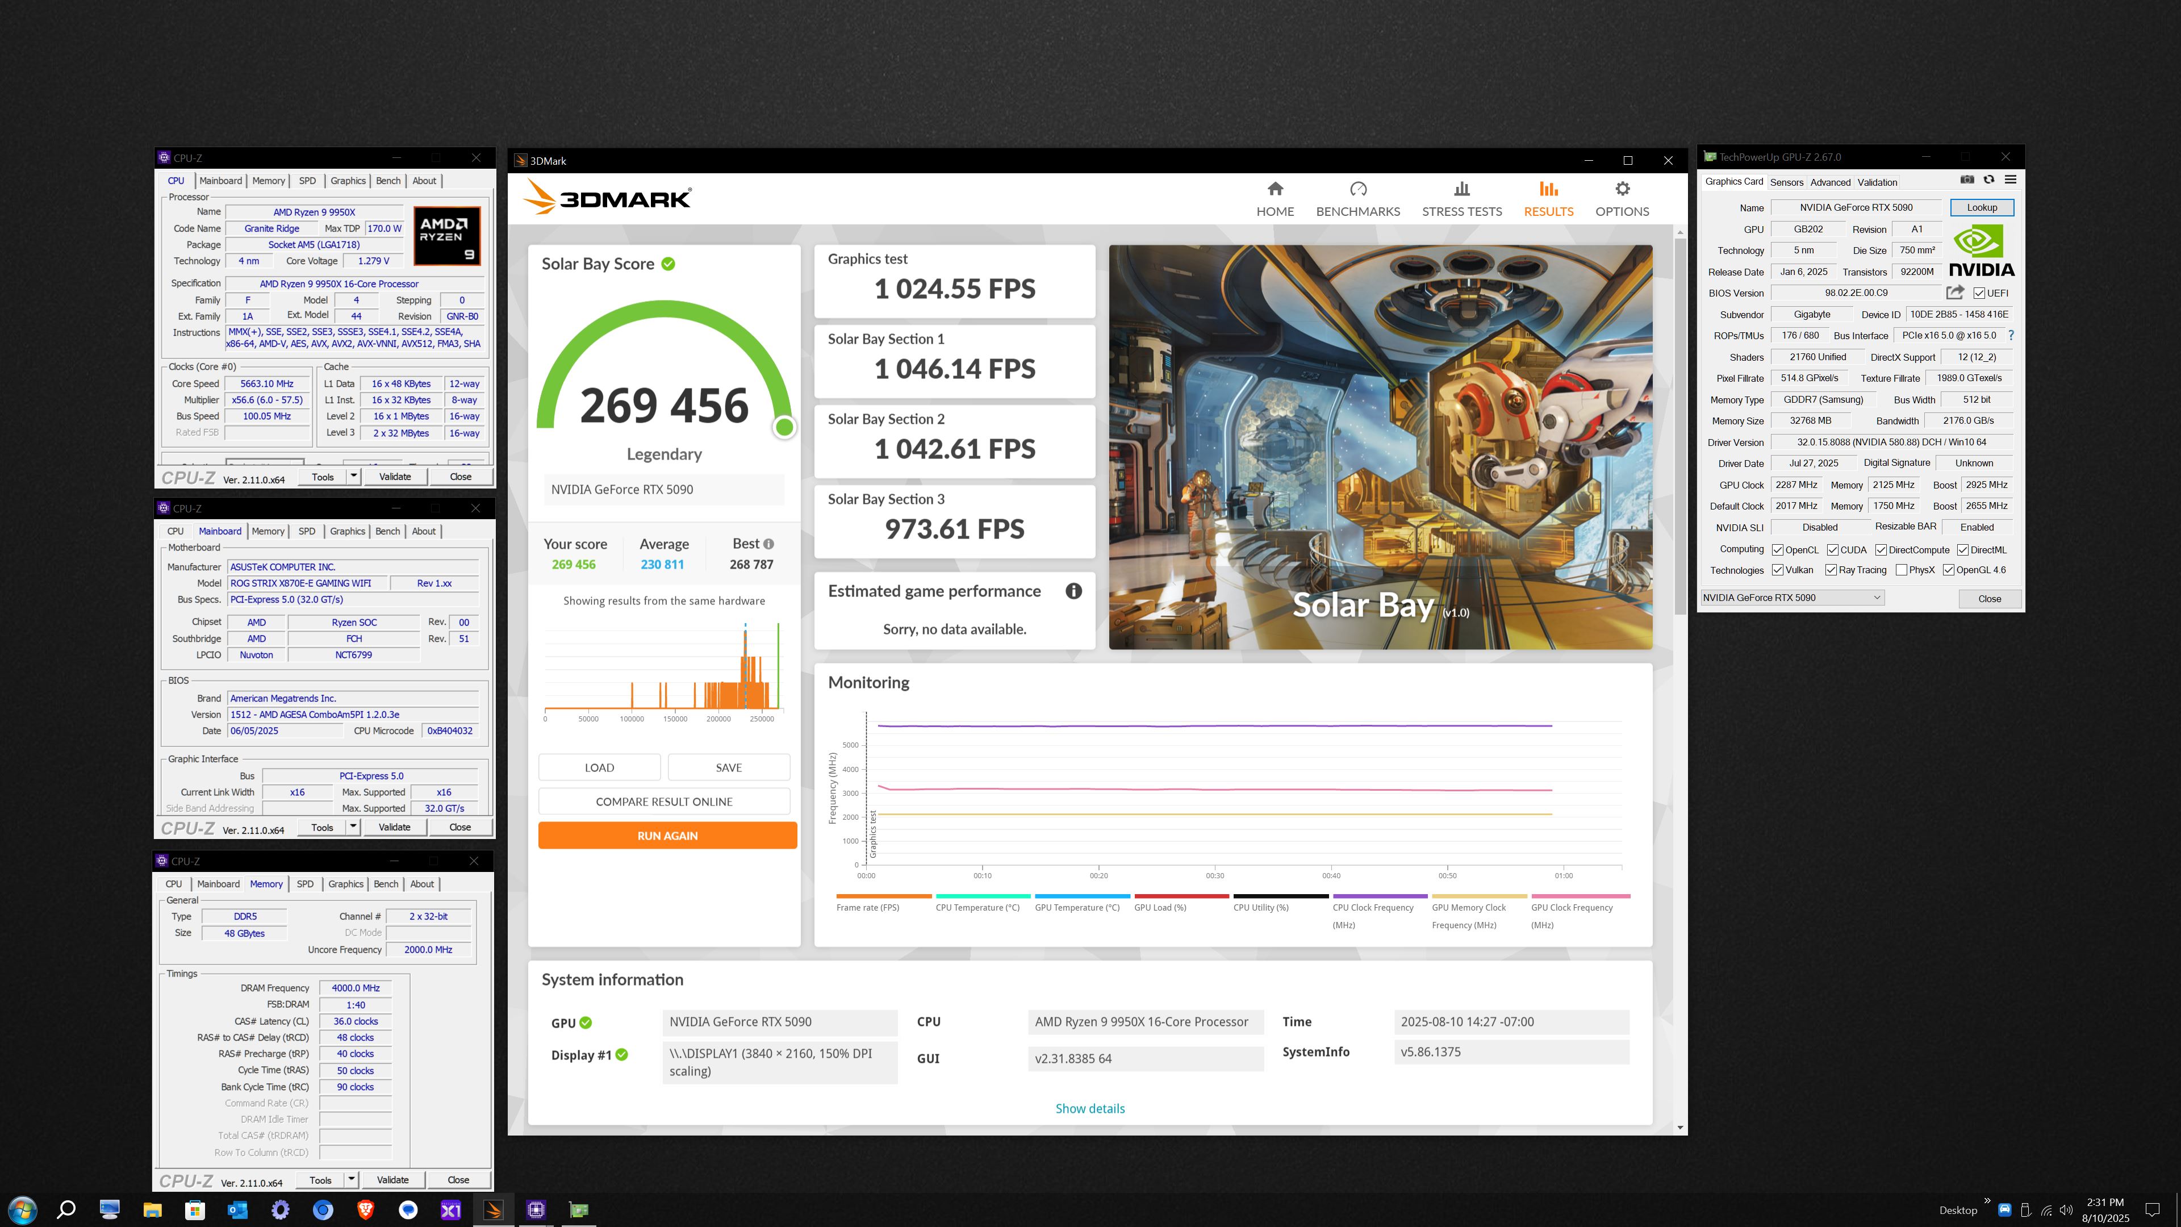Click the CPU-Z taskbar icon

536,1209
